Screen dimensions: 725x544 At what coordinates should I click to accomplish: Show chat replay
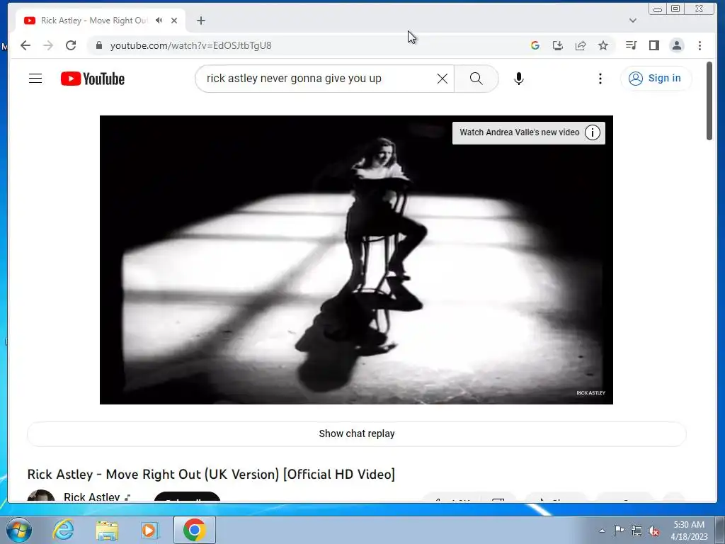(357, 433)
